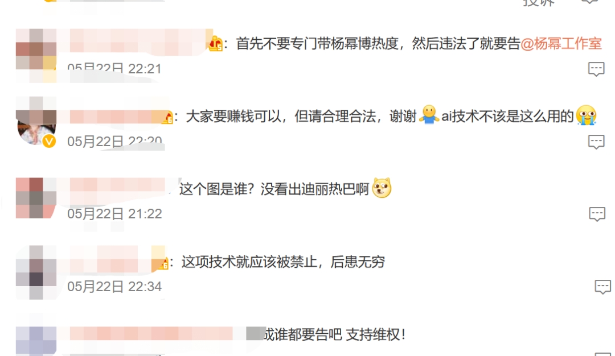Open the @杨幂工作室 mention link

pyautogui.click(x=561, y=43)
